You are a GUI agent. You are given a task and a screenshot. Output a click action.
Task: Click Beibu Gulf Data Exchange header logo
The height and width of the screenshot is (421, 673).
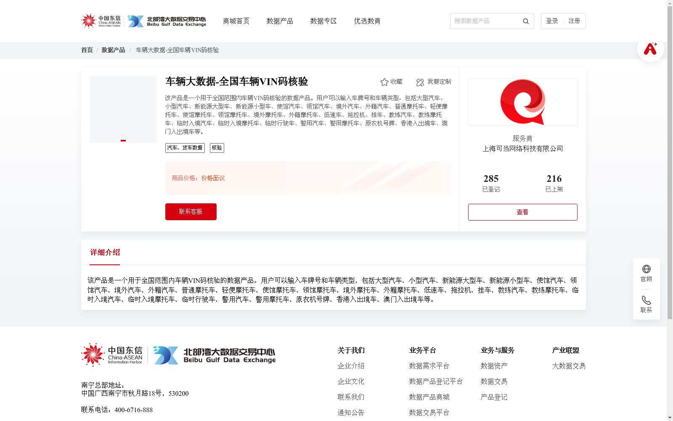tap(167, 21)
